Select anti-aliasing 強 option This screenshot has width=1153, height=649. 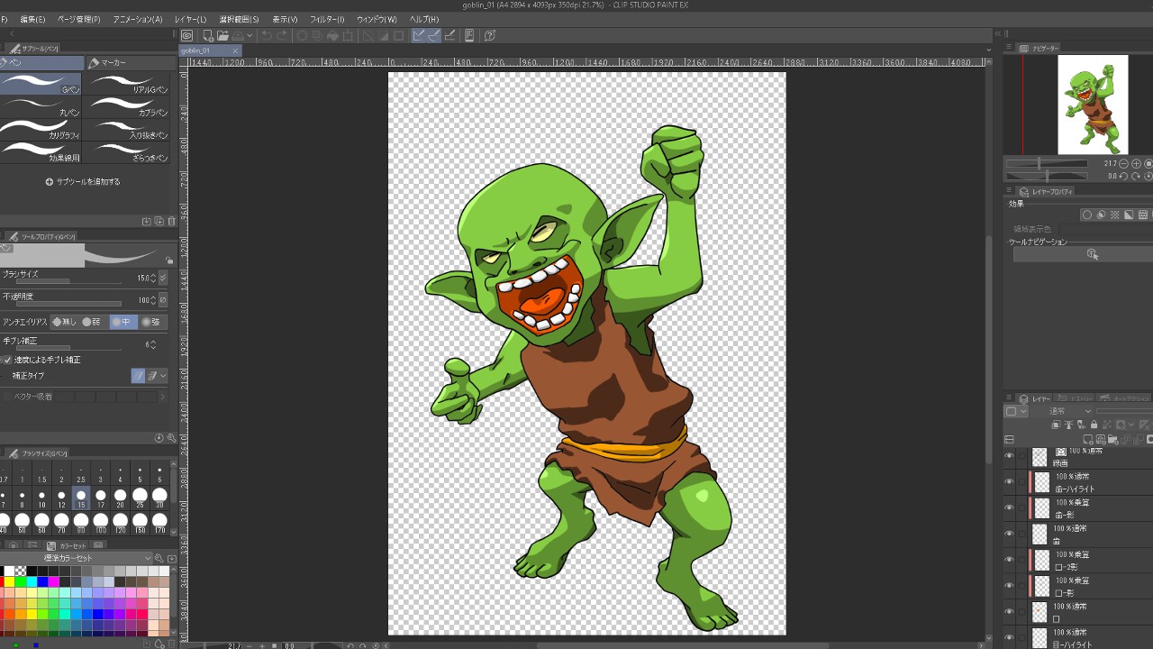153,322
